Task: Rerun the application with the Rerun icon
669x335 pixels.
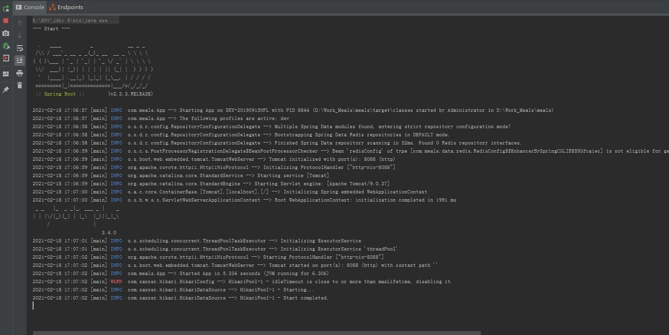Action: (6, 8)
